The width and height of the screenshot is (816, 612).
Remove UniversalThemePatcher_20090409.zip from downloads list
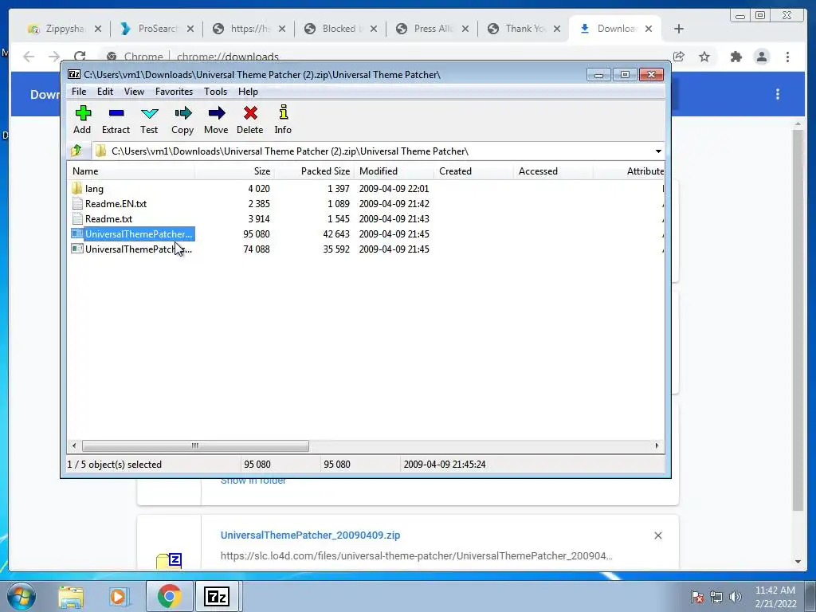657,535
